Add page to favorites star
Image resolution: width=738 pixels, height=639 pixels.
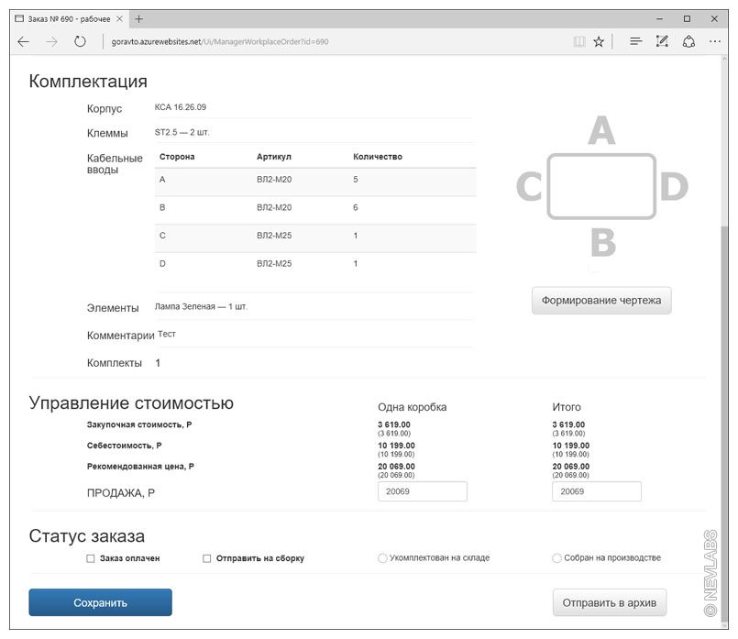click(x=599, y=41)
